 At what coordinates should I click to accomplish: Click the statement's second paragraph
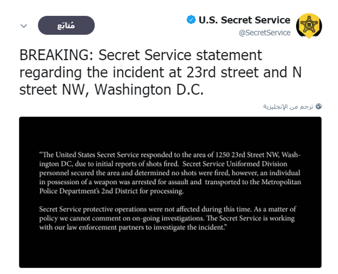tap(167, 218)
